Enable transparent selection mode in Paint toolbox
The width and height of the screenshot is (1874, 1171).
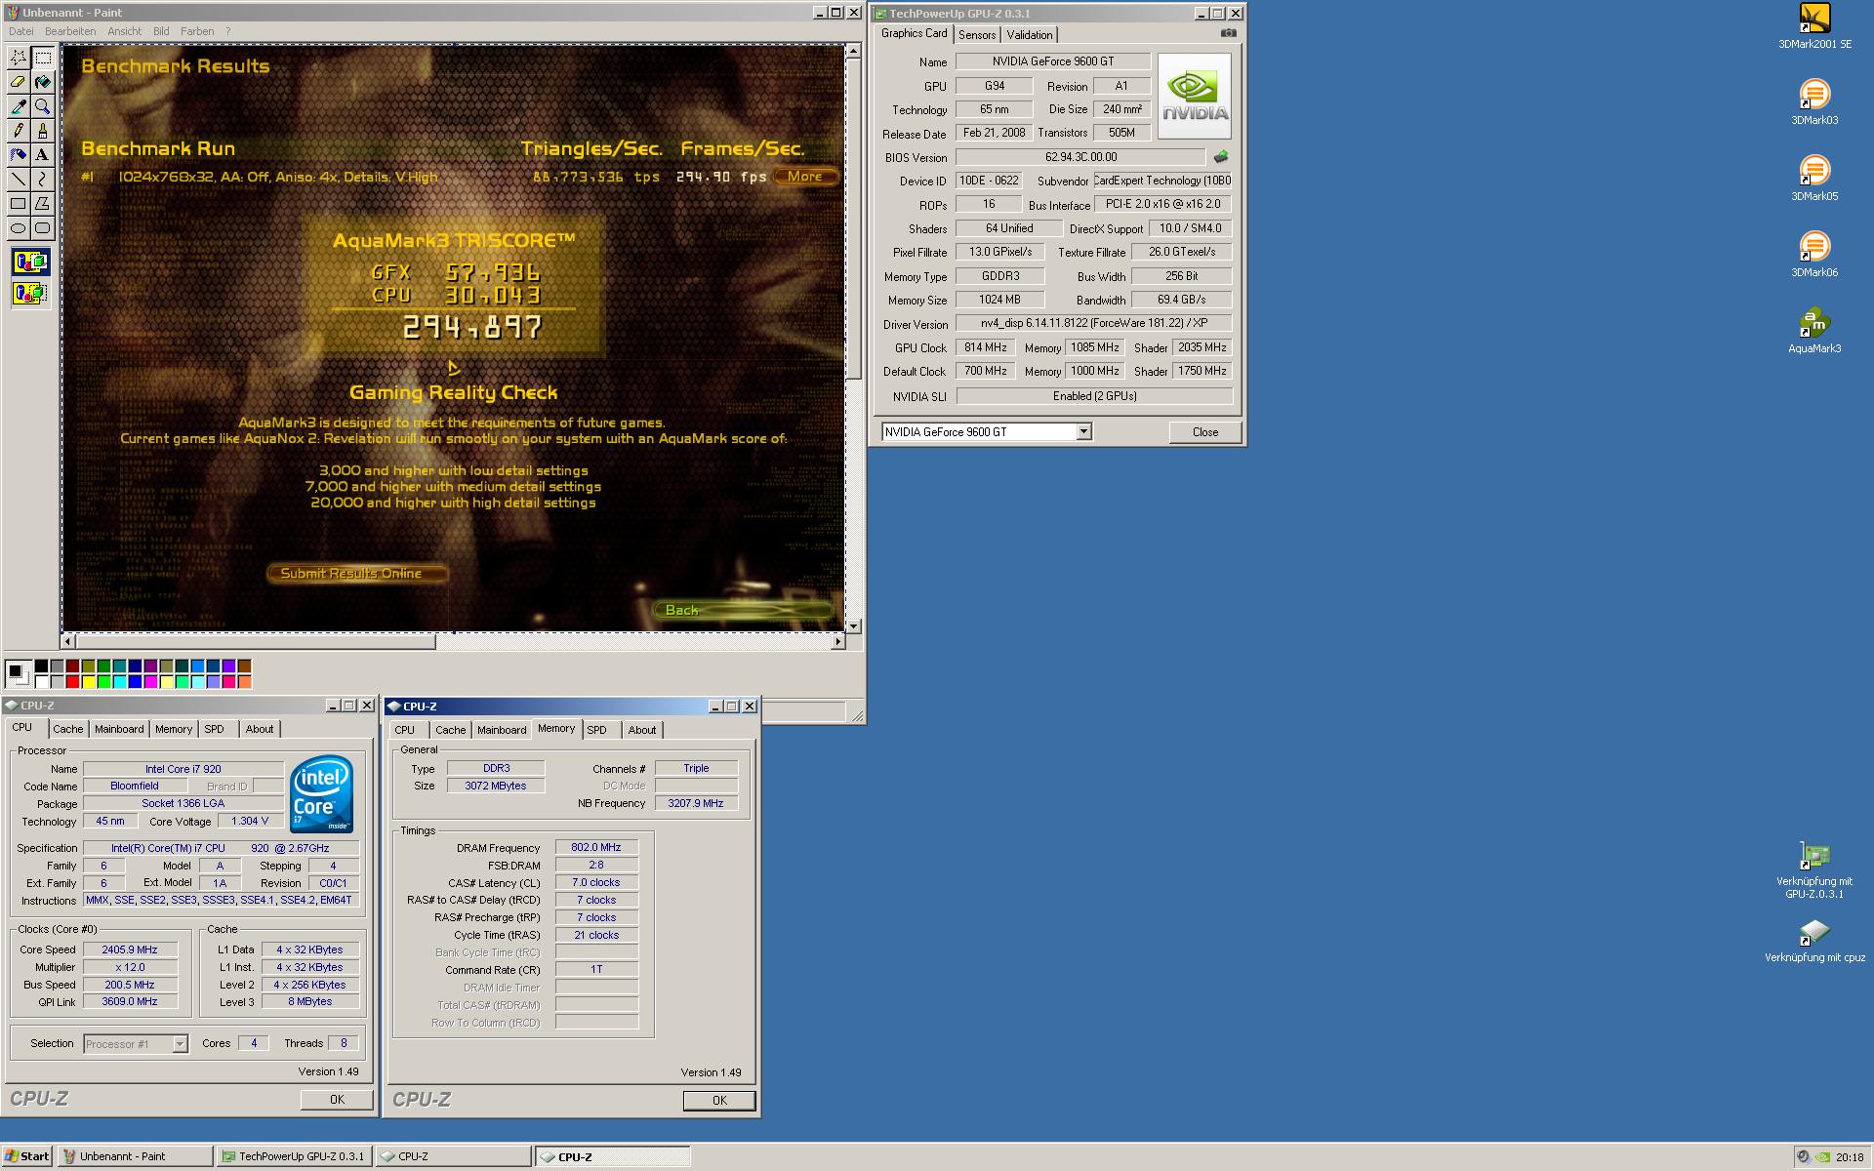30,292
